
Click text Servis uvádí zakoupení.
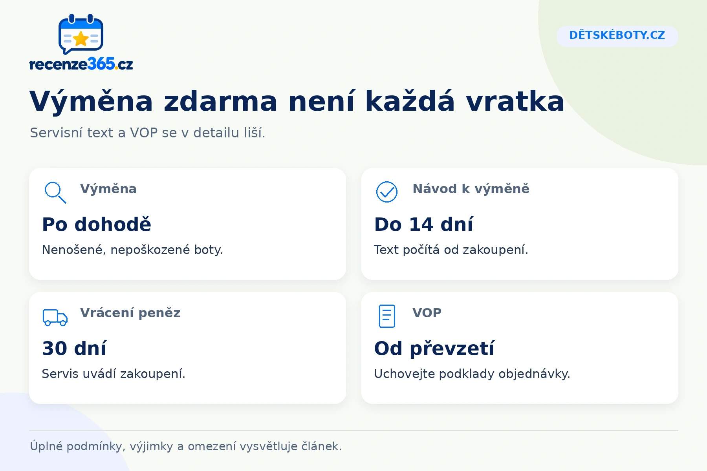[114, 374]
